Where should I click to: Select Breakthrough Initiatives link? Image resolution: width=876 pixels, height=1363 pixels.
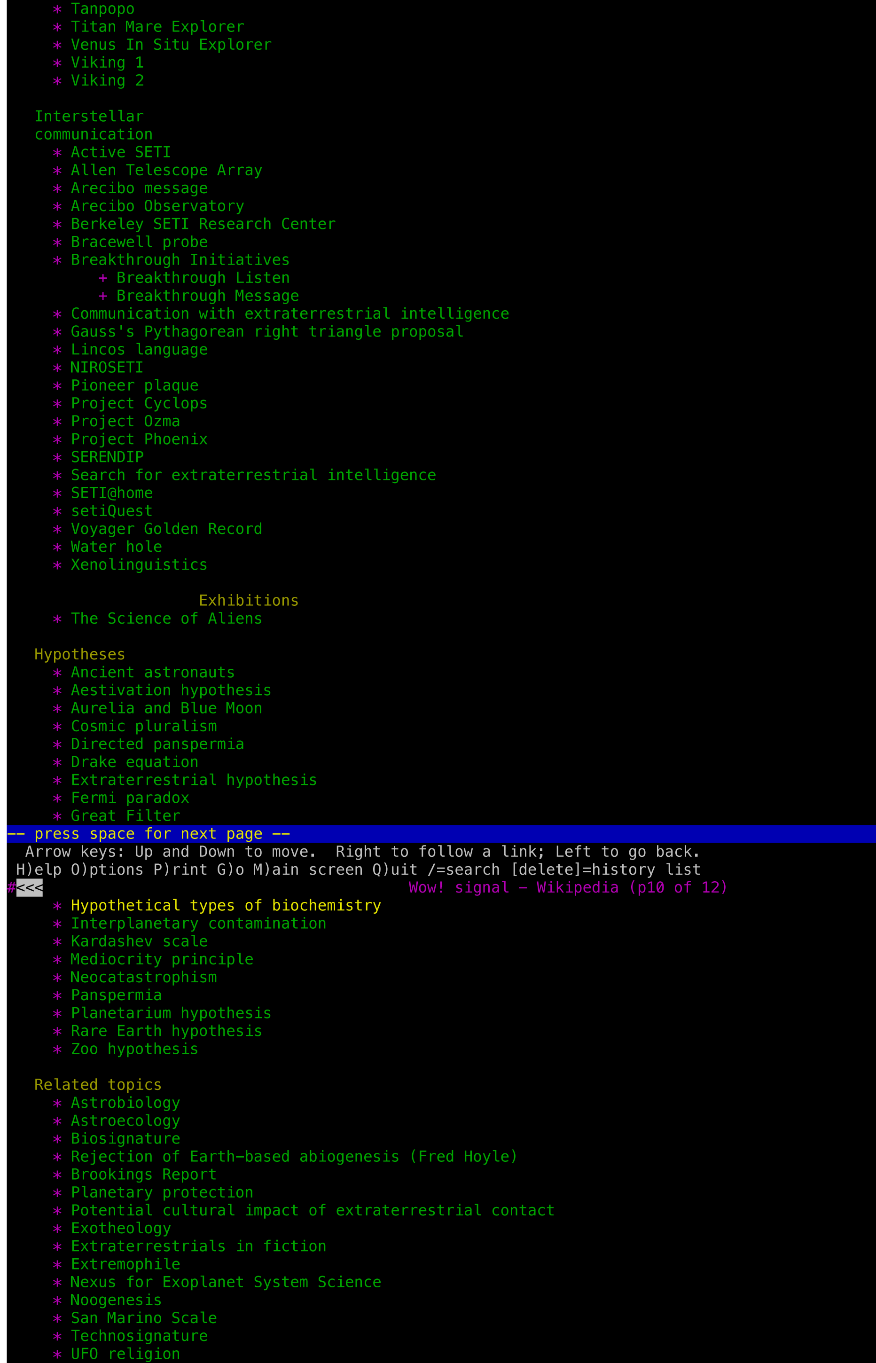tap(180, 259)
